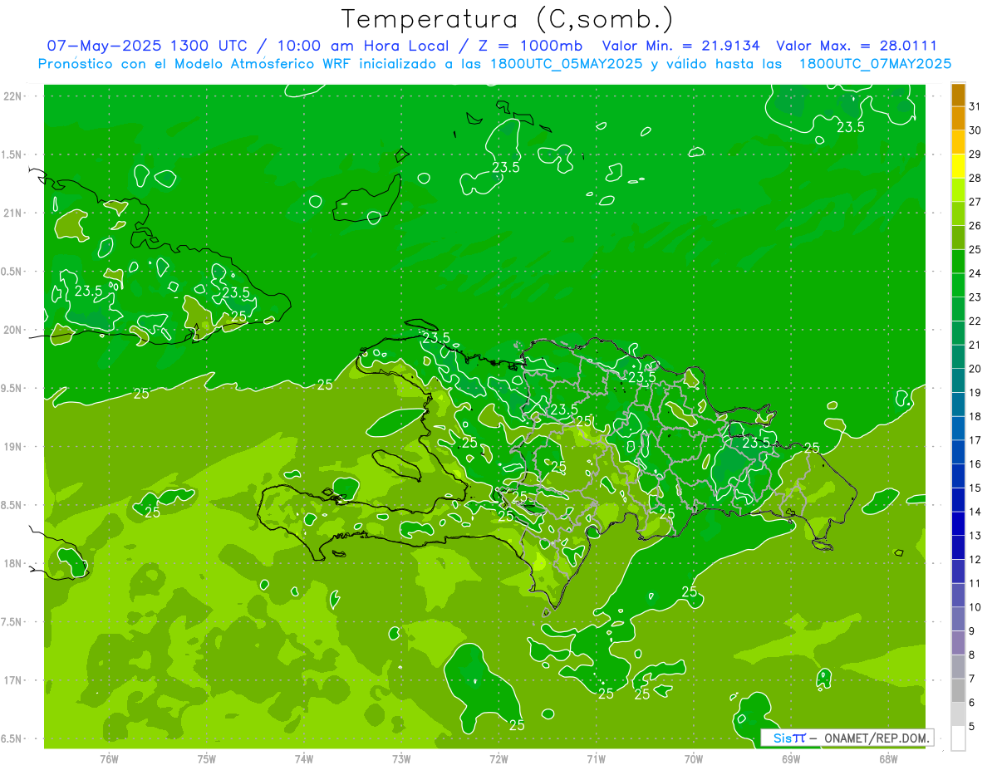Click the 71W longitude axis label
997x770 pixels.
596,759
